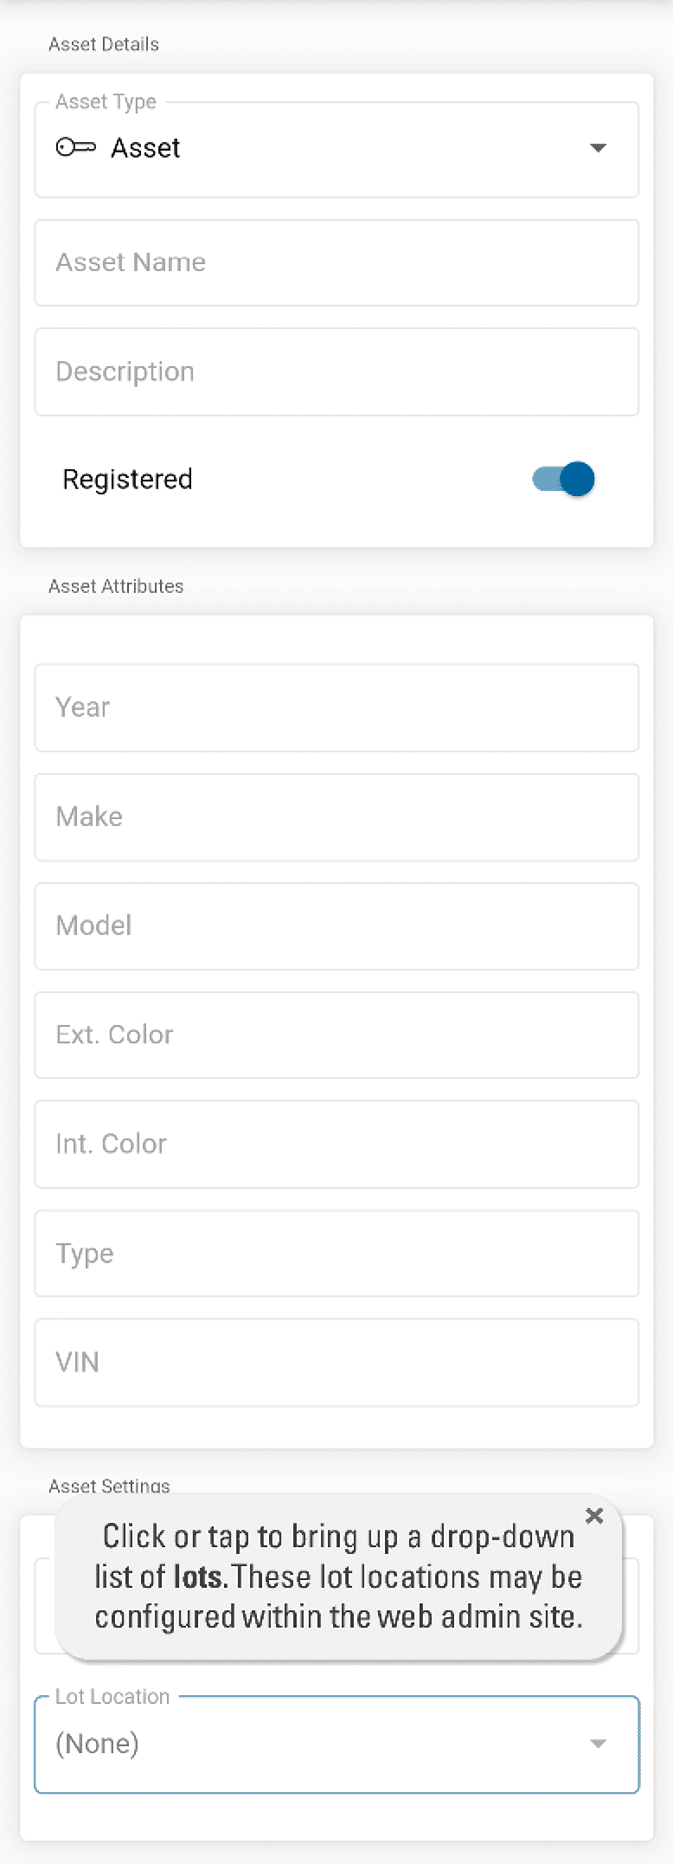Focus the Description text field

336,371
